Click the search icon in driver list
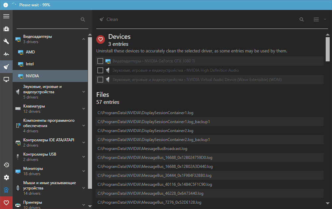332x209 pixels. point(83,20)
